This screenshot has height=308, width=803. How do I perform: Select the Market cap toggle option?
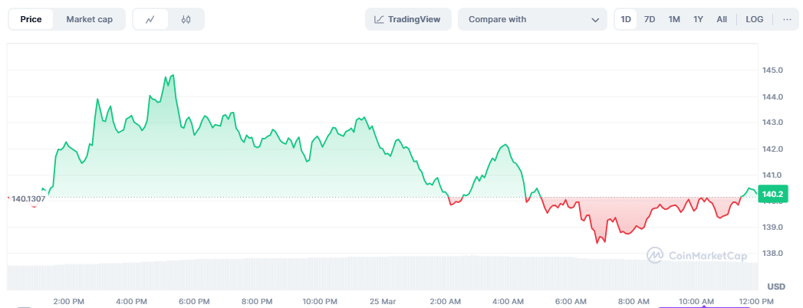(x=89, y=19)
